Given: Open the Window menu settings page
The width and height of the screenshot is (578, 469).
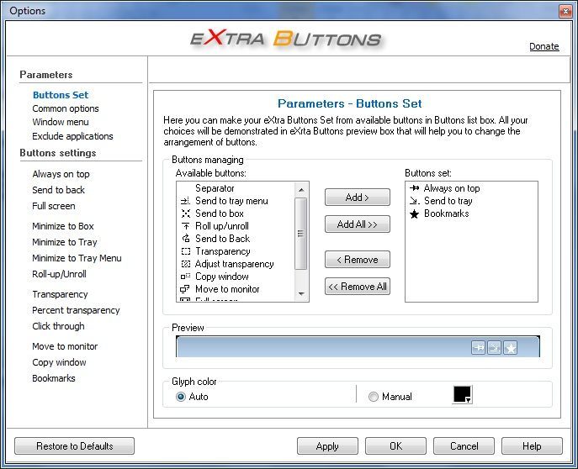Looking at the screenshot, I should click(x=61, y=122).
